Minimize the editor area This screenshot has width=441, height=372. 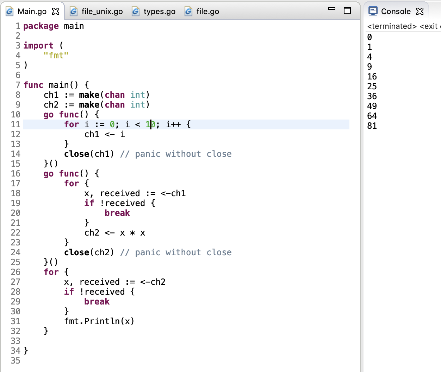pyautogui.click(x=332, y=9)
